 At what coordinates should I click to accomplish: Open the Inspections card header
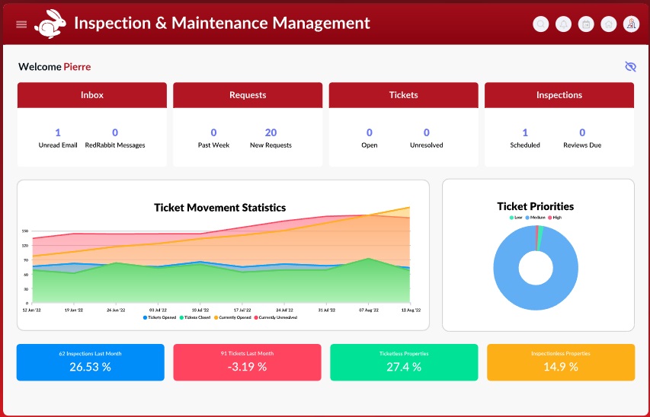[x=559, y=95]
